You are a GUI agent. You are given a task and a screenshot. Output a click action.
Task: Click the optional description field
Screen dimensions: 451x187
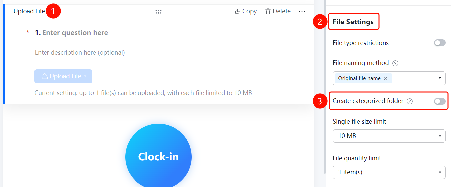click(x=80, y=52)
